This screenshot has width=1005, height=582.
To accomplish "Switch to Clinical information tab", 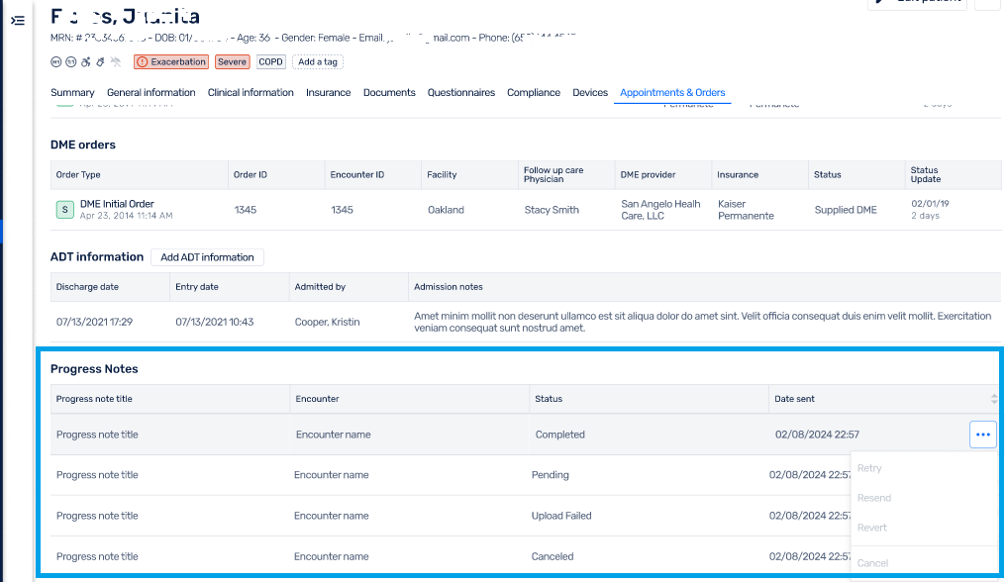I will (x=251, y=92).
